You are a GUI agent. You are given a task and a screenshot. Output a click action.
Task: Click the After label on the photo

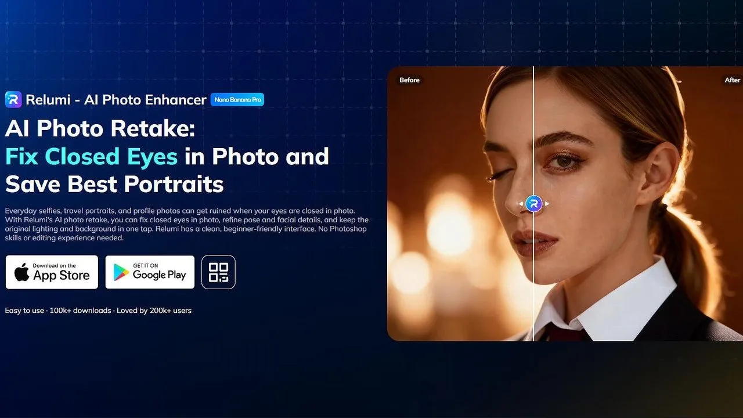pos(733,80)
